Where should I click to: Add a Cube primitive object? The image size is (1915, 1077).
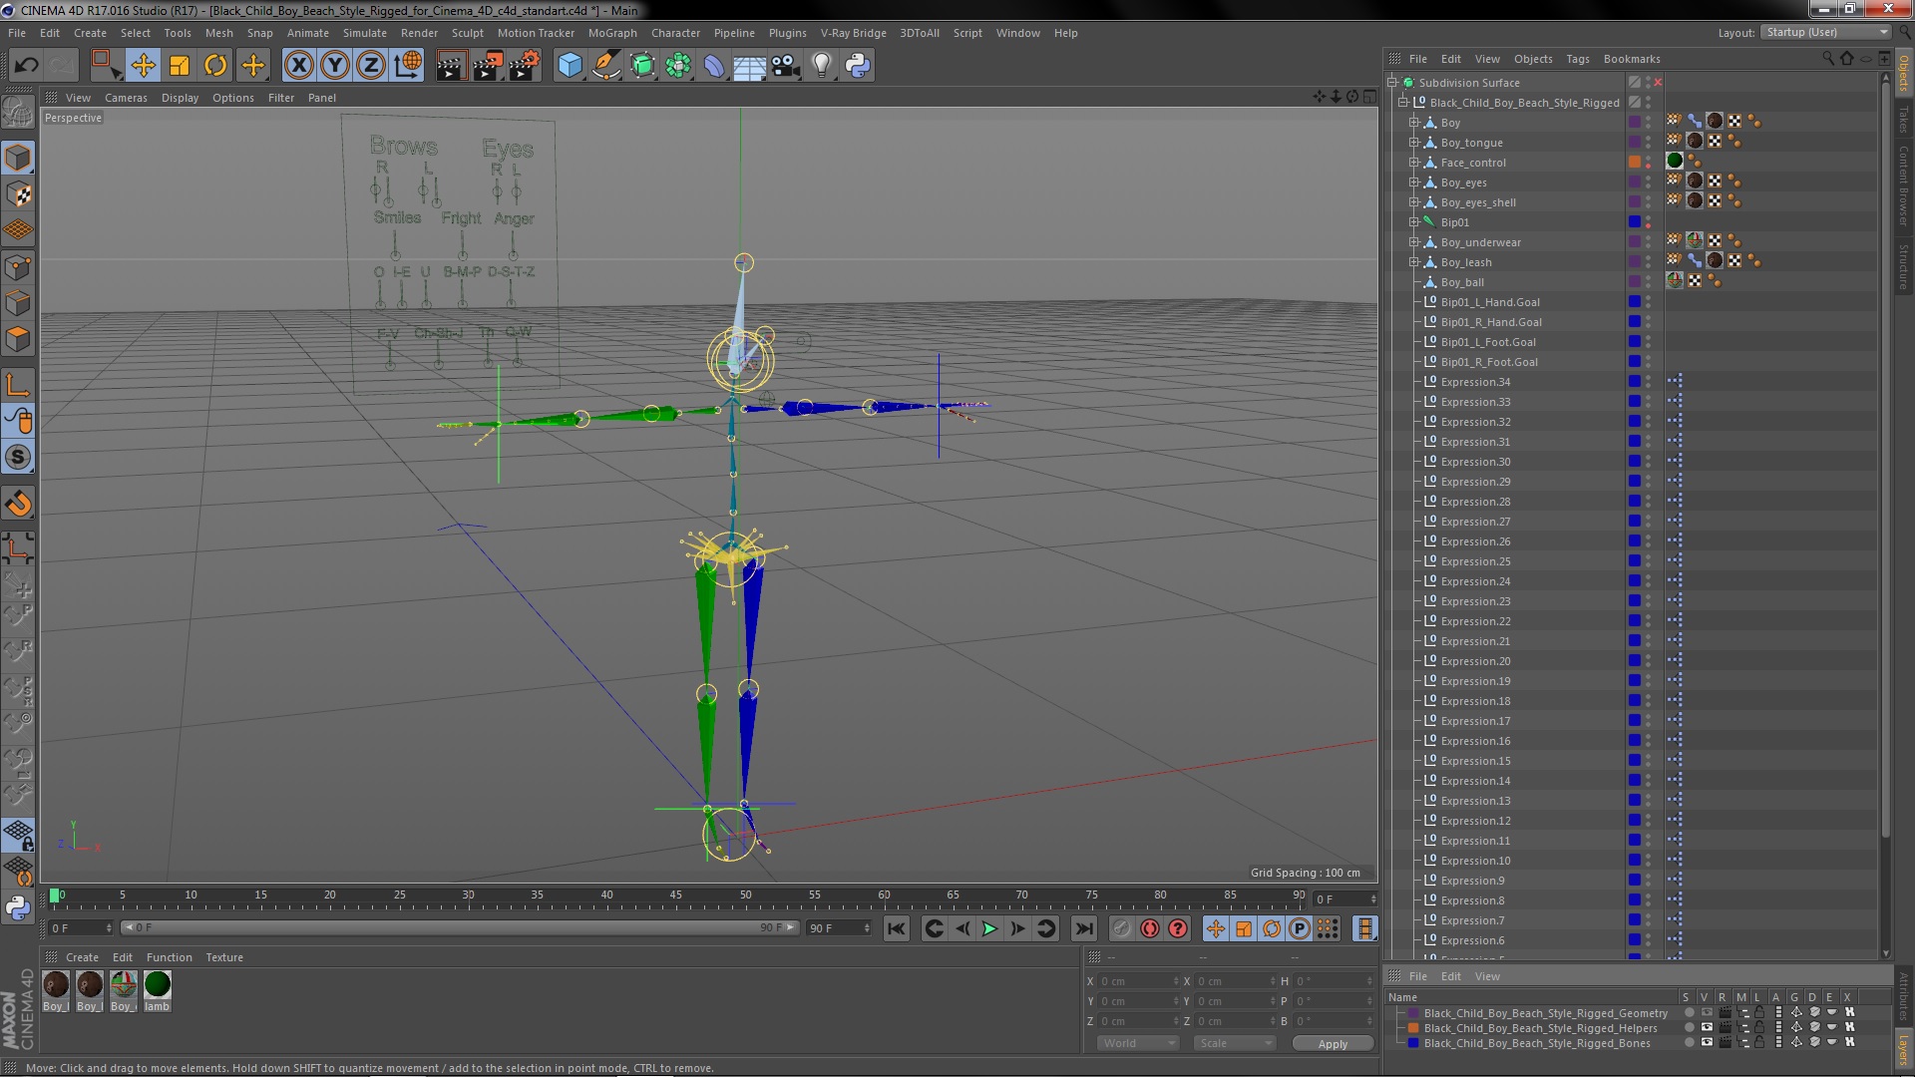[x=570, y=66]
